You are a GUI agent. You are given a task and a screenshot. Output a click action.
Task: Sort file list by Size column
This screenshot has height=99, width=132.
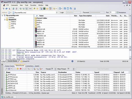click(74, 16)
